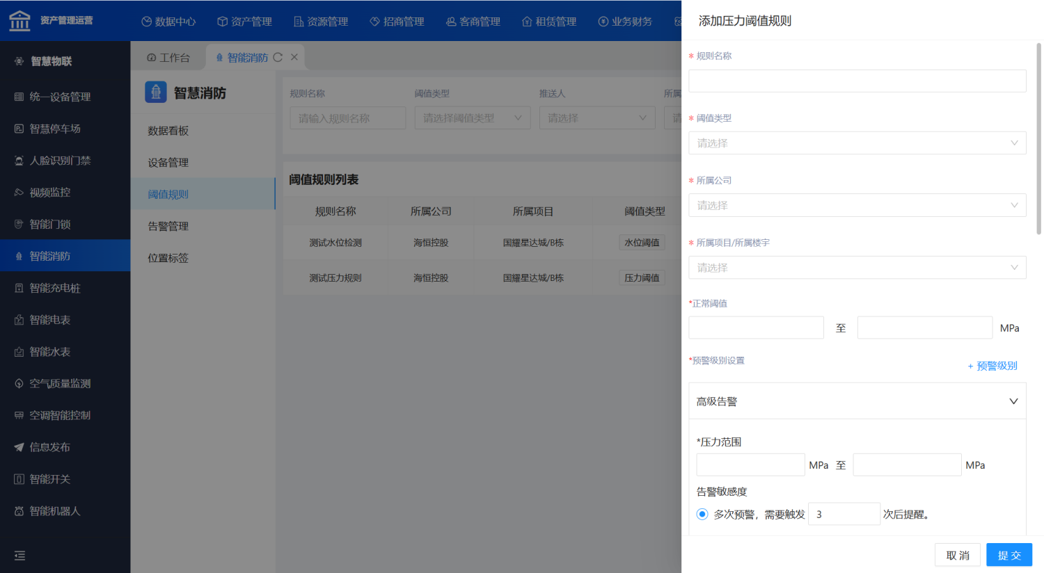Viewport: 1044px width, 573px height.
Task: Open the 所属公司 dropdown
Action: 857,205
